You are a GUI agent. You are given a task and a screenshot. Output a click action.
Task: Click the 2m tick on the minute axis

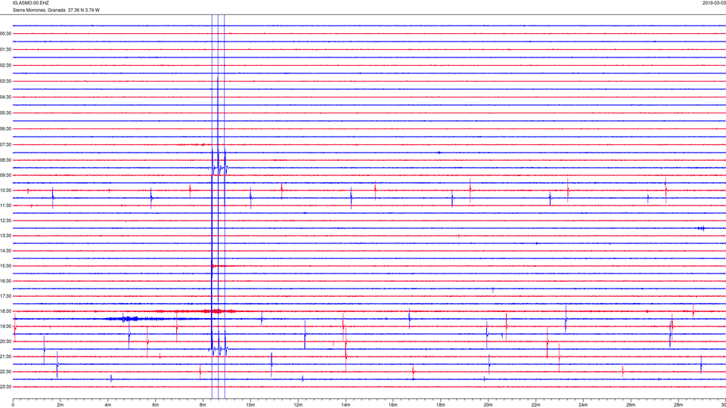coord(60,405)
